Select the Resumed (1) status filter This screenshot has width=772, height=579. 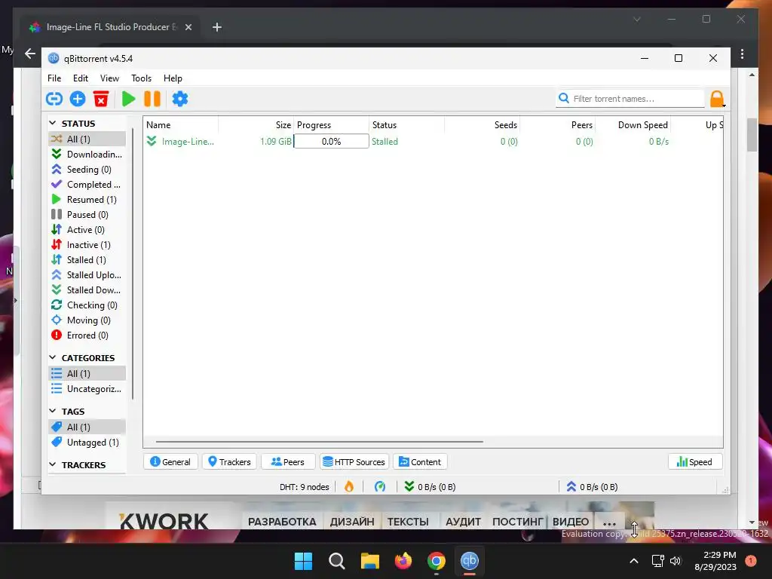(87, 199)
